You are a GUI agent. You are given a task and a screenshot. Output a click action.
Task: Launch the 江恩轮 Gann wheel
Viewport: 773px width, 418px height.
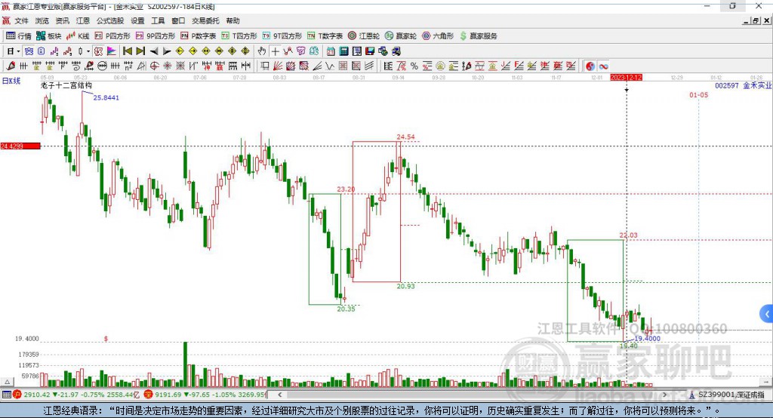364,36
